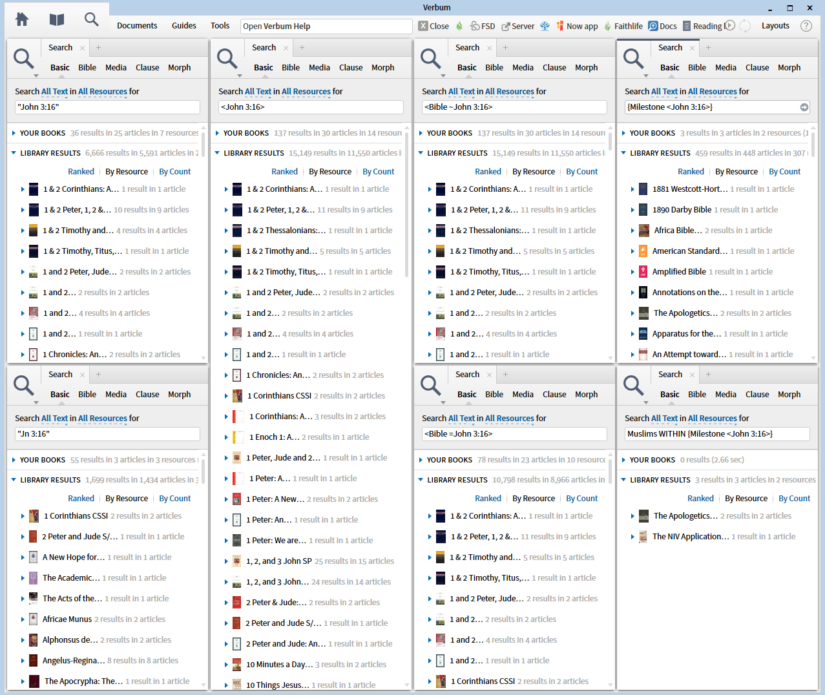Open the Server shortcut
The width and height of the screenshot is (825, 695).
tap(518, 26)
